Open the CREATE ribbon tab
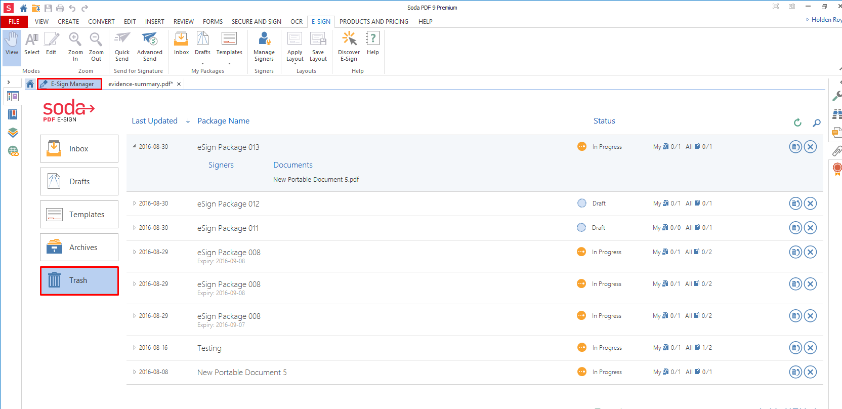The height and width of the screenshot is (409, 842). tap(68, 22)
